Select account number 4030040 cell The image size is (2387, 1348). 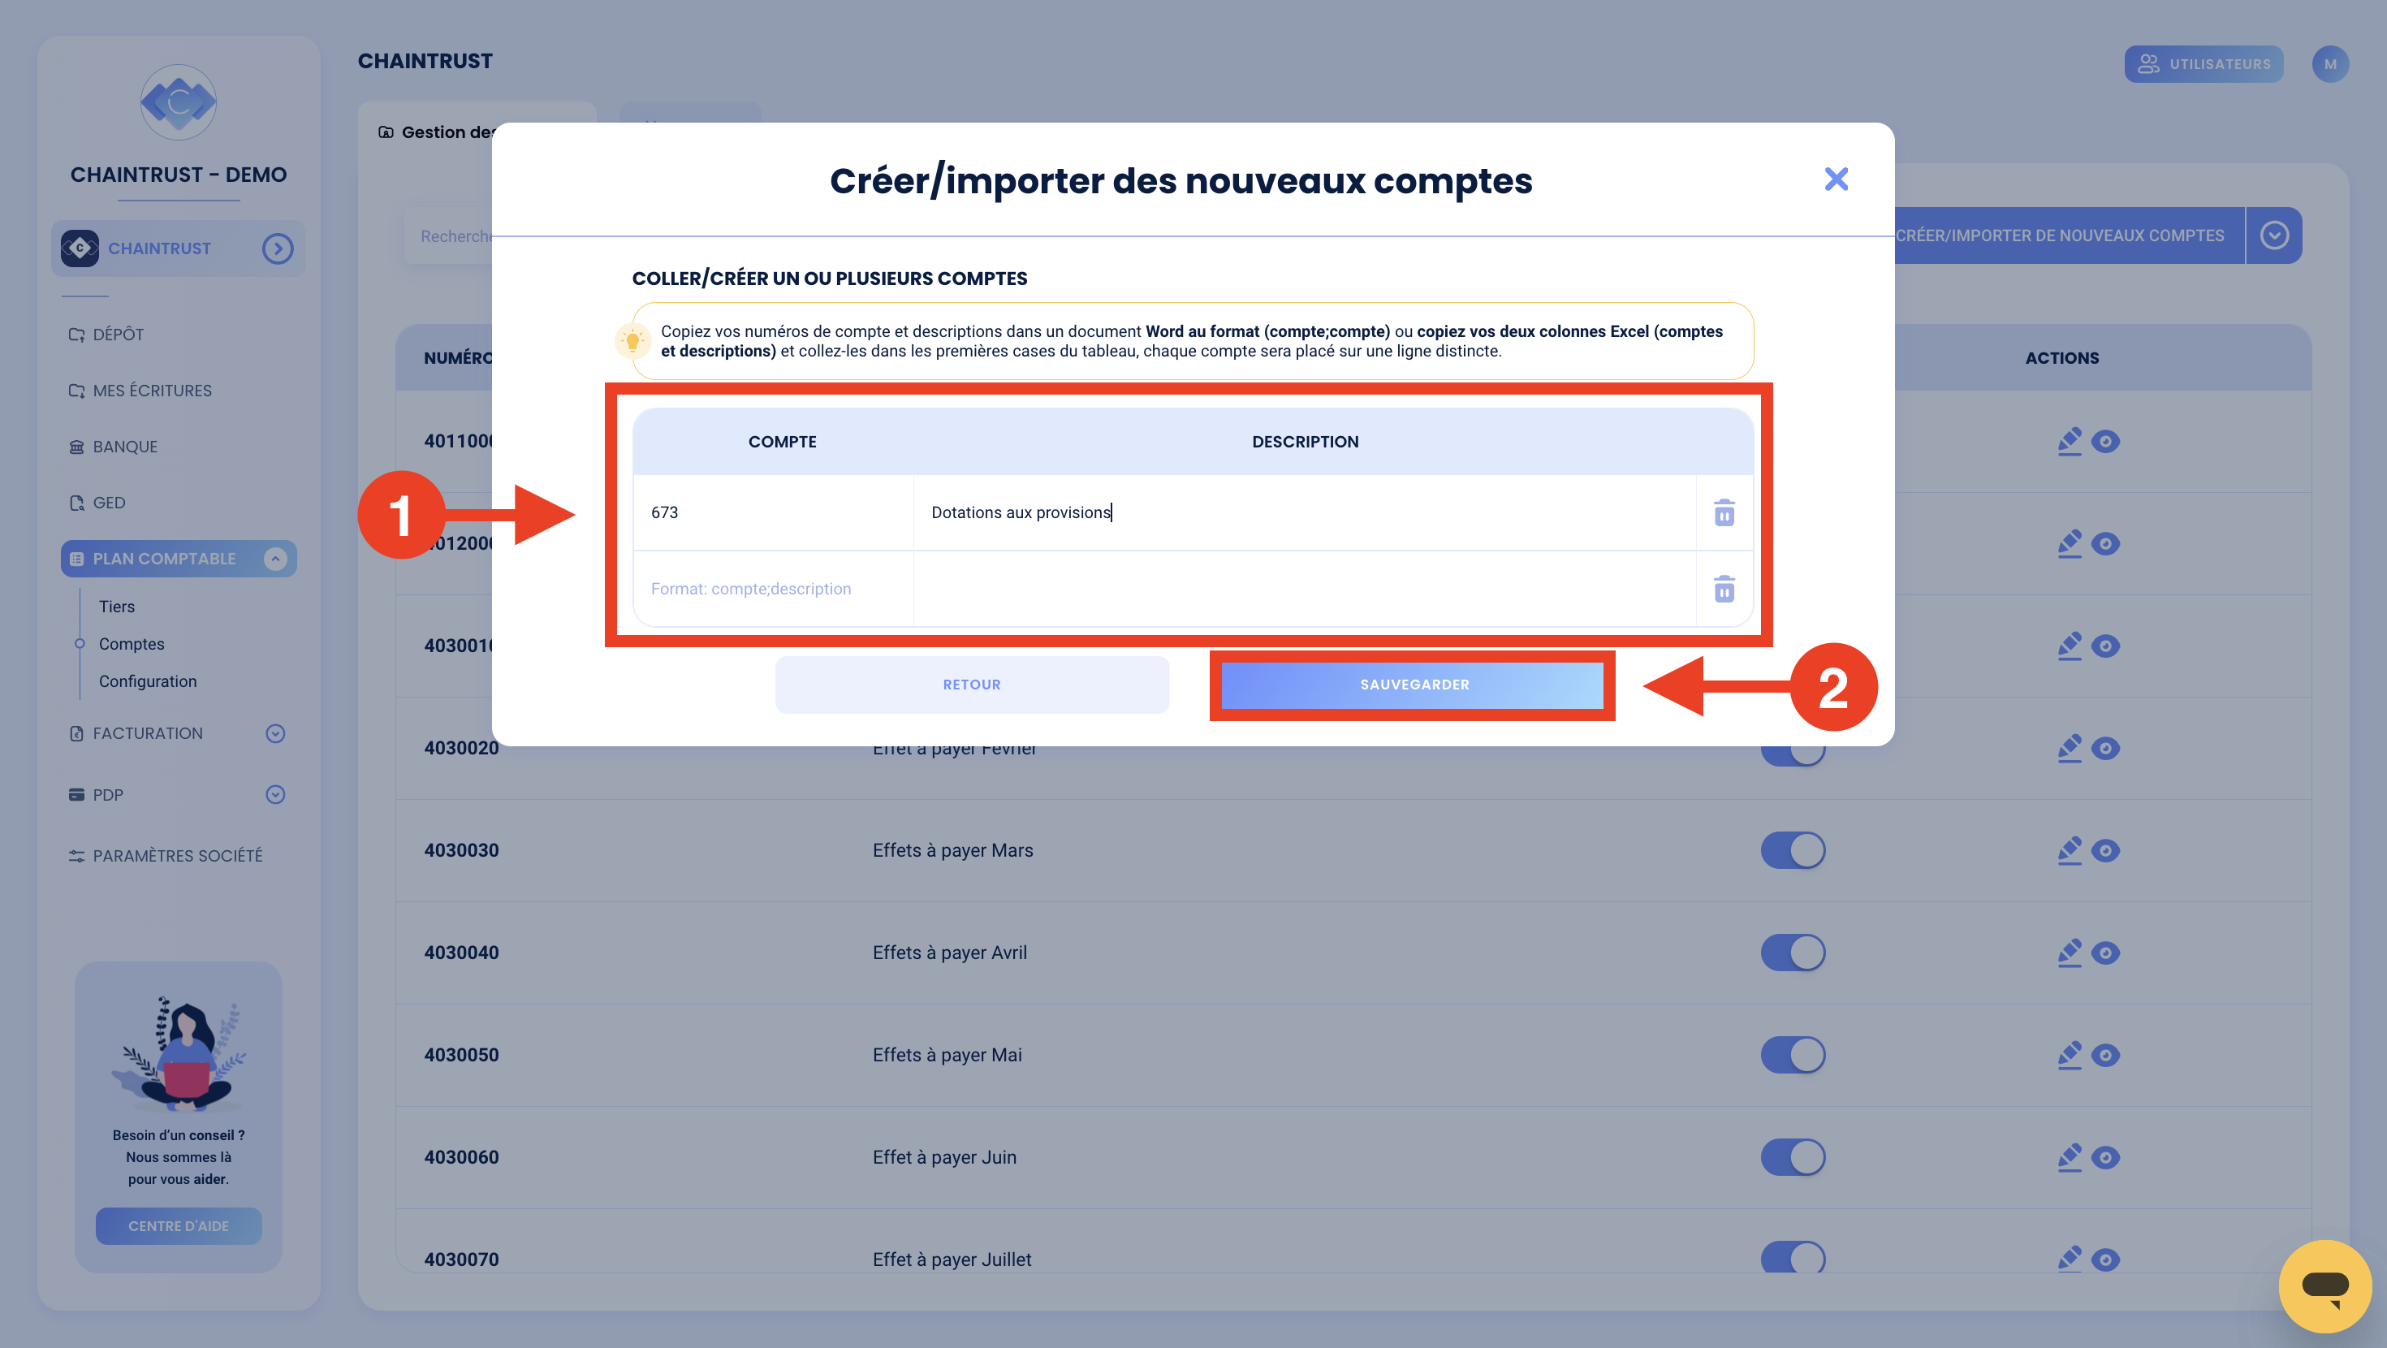click(x=461, y=953)
